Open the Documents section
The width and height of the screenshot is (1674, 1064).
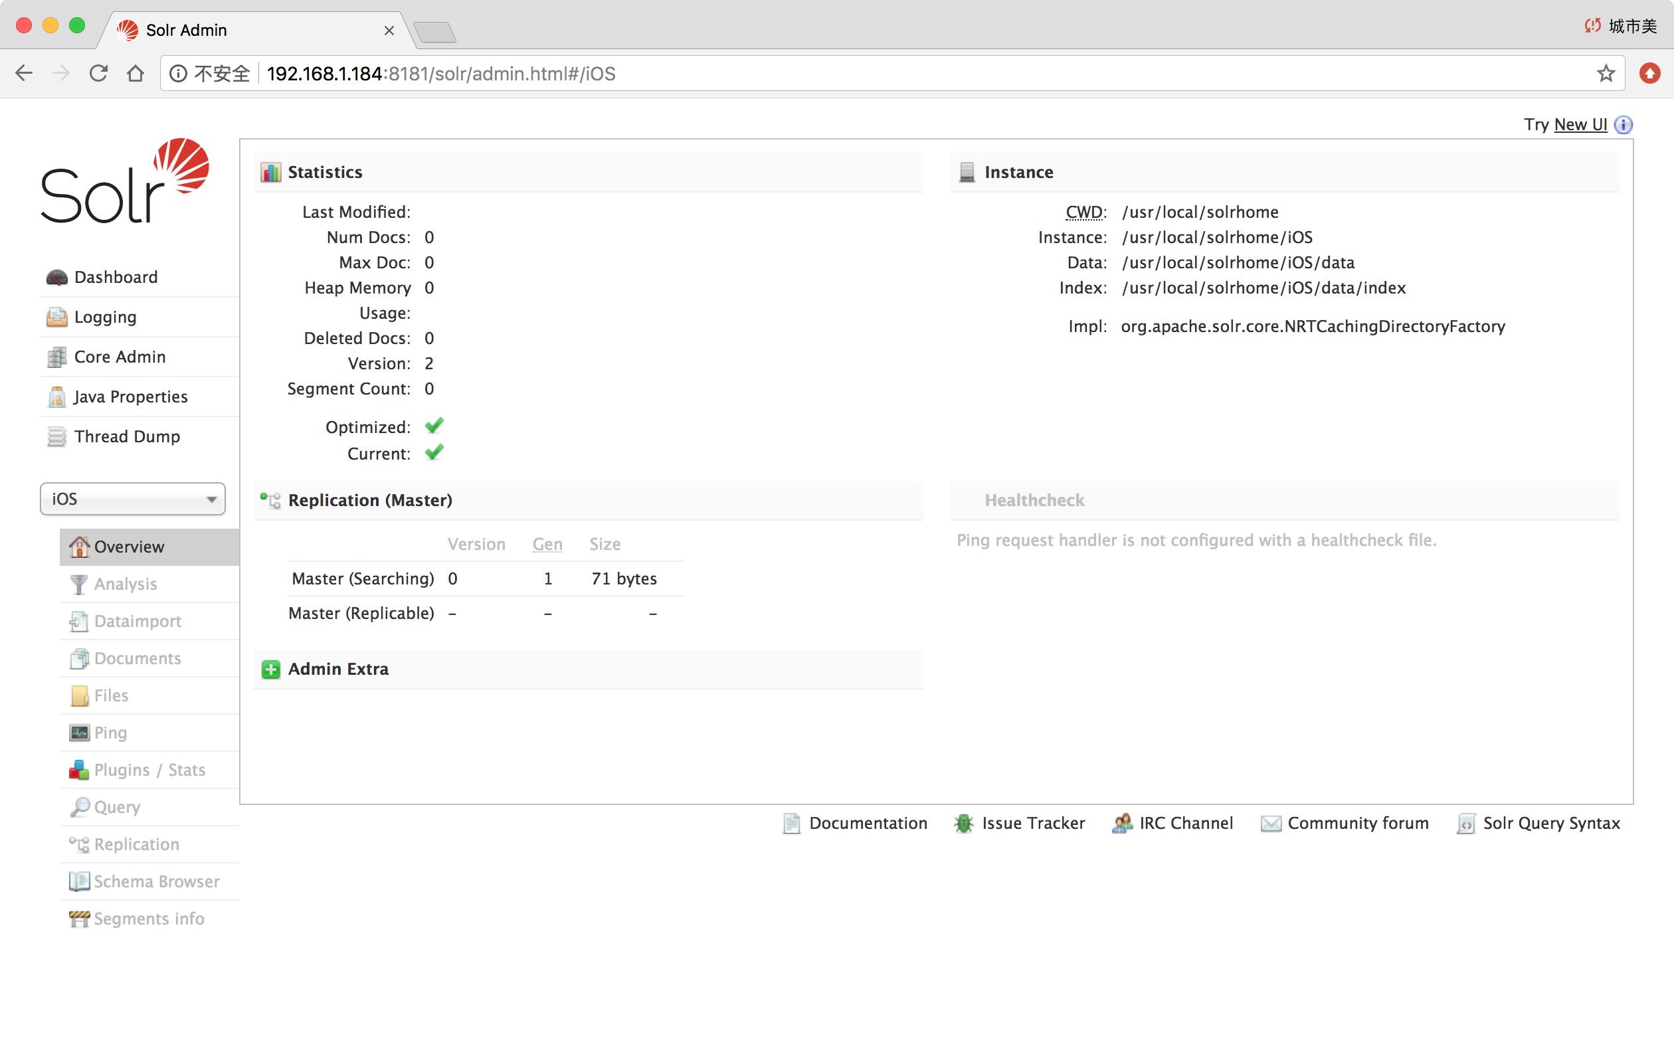[138, 659]
